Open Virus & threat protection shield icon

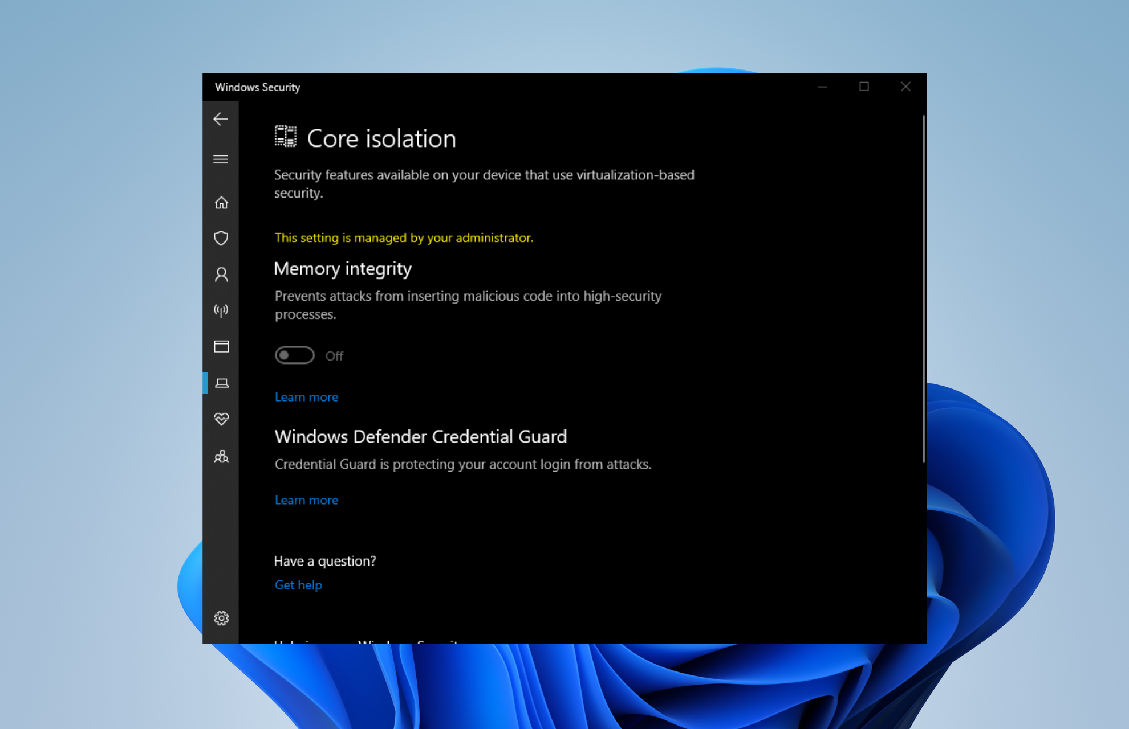point(221,238)
